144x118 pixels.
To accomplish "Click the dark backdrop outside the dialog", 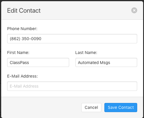I will 1,59.
